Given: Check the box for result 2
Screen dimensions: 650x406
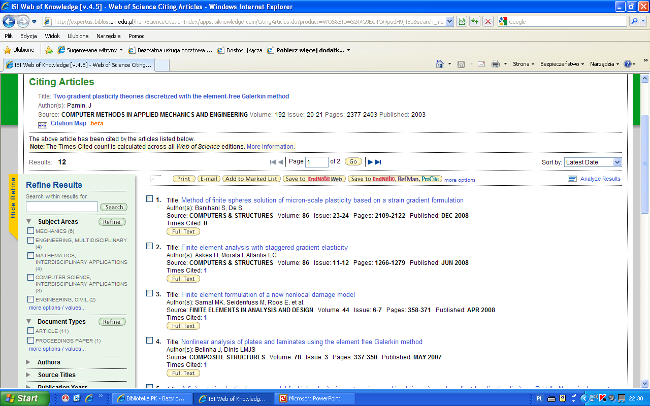Looking at the screenshot, I should point(149,246).
